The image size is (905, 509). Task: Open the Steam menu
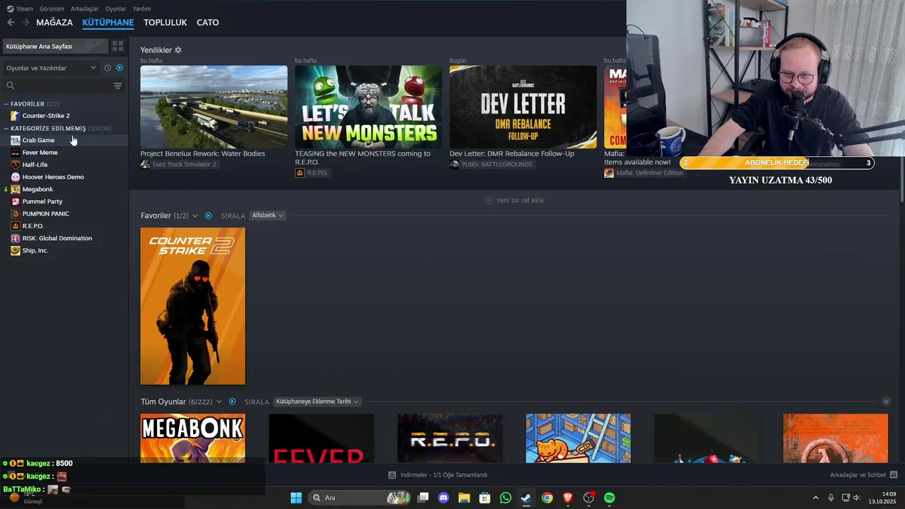[x=20, y=8]
